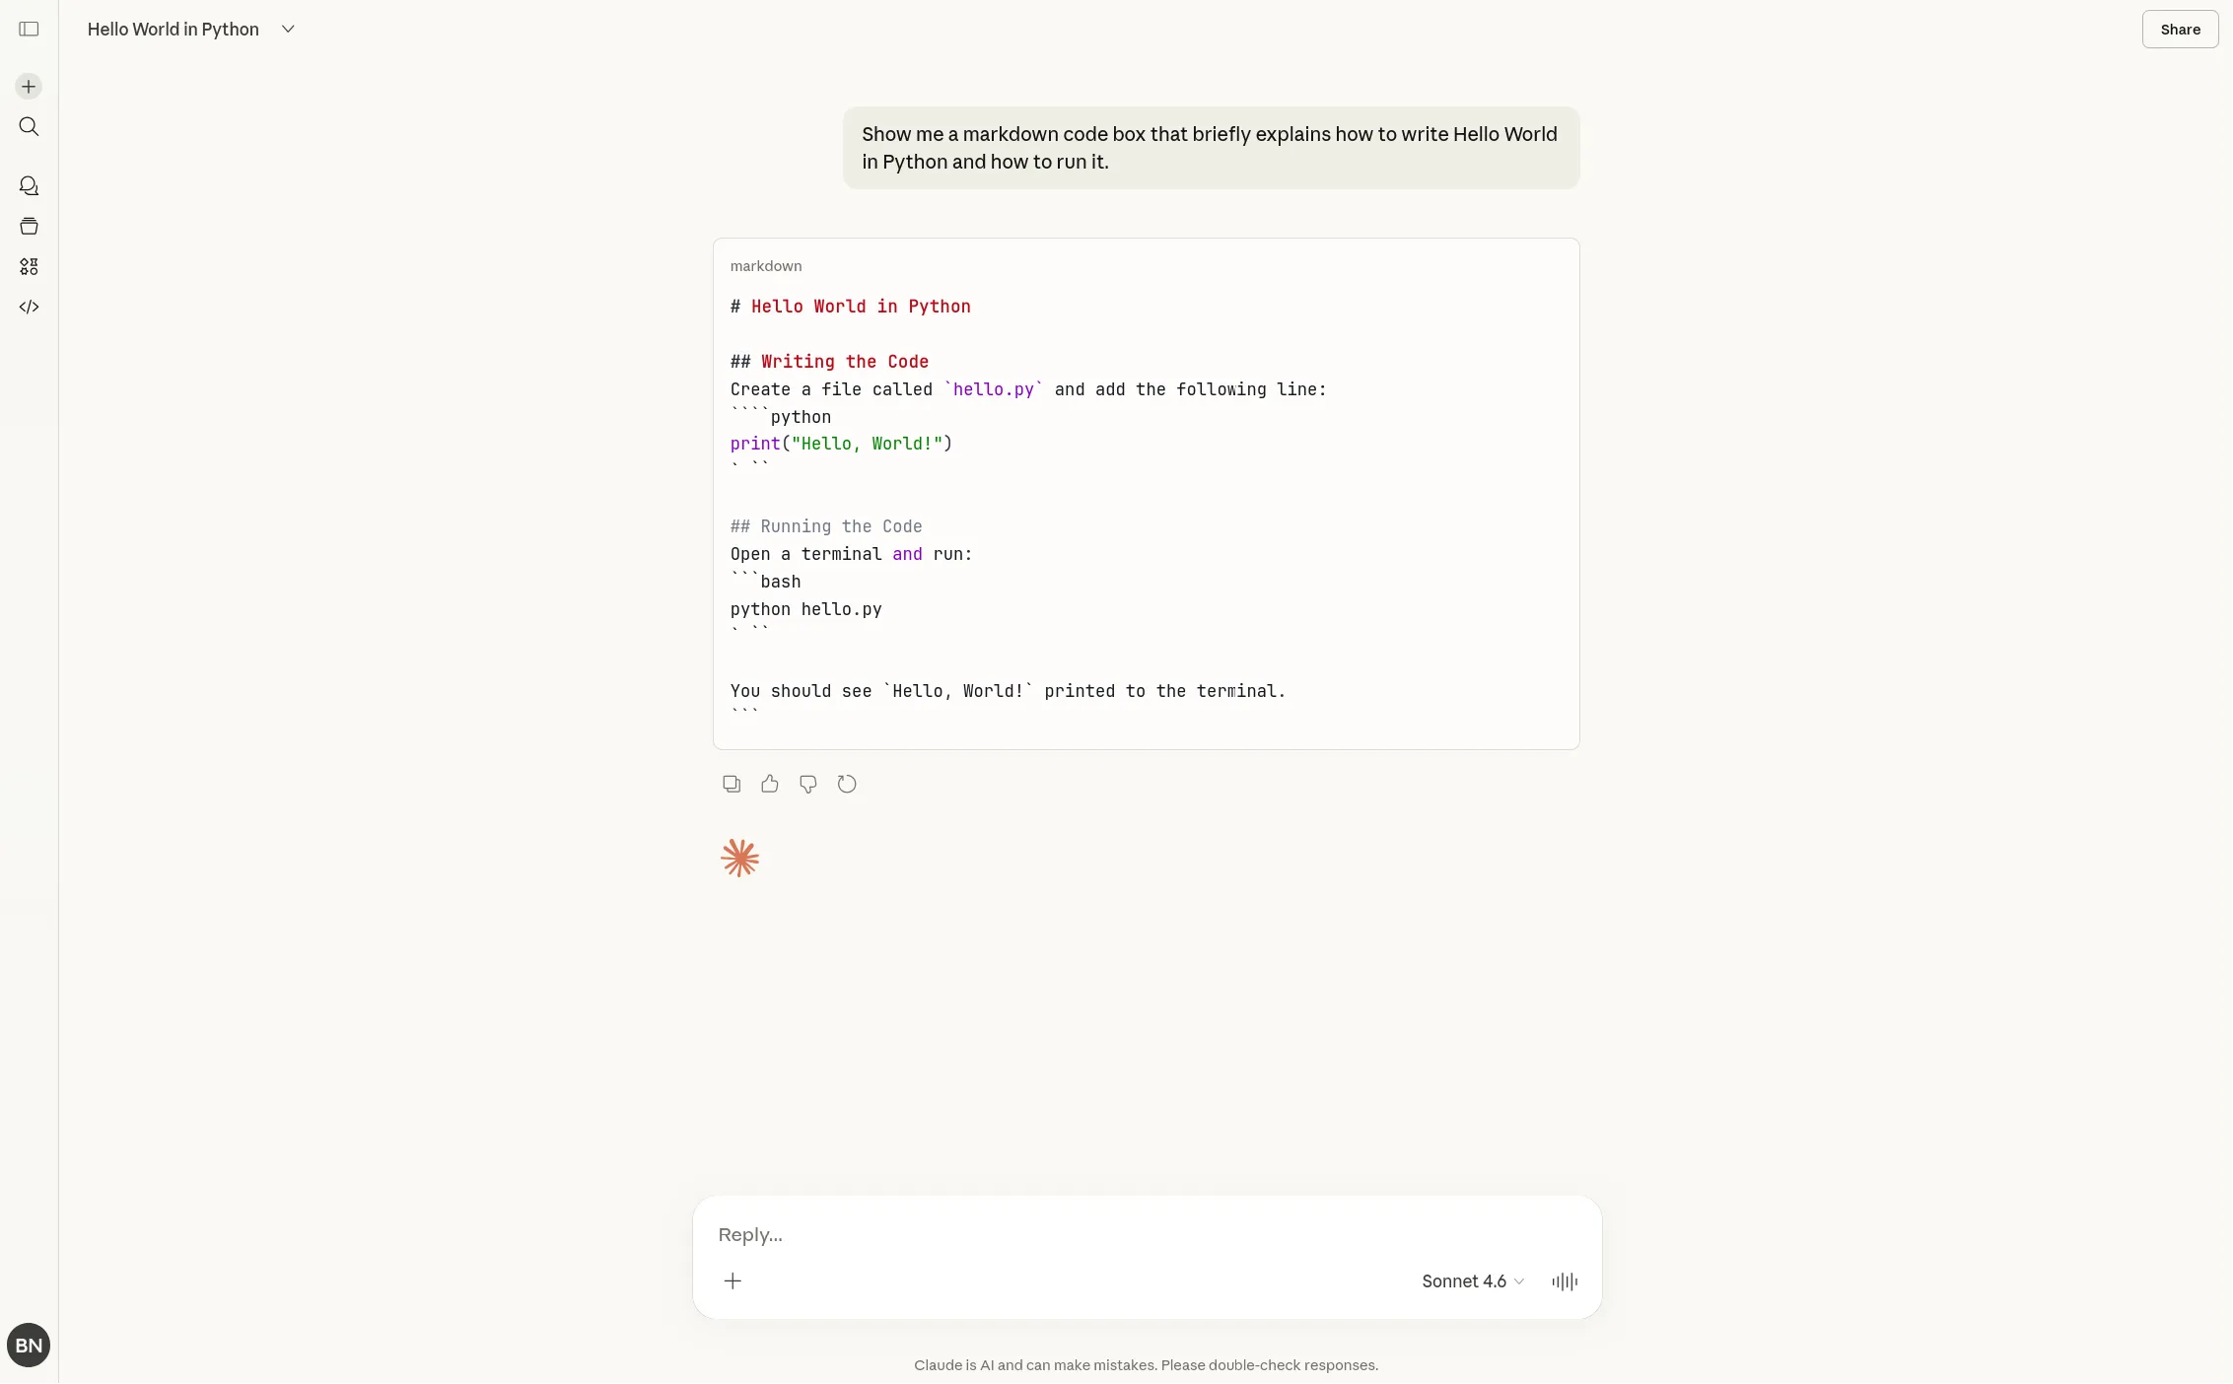Image resolution: width=2233 pixels, height=1384 pixels.
Task: Copy the assistant's markdown response
Action: 731,783
